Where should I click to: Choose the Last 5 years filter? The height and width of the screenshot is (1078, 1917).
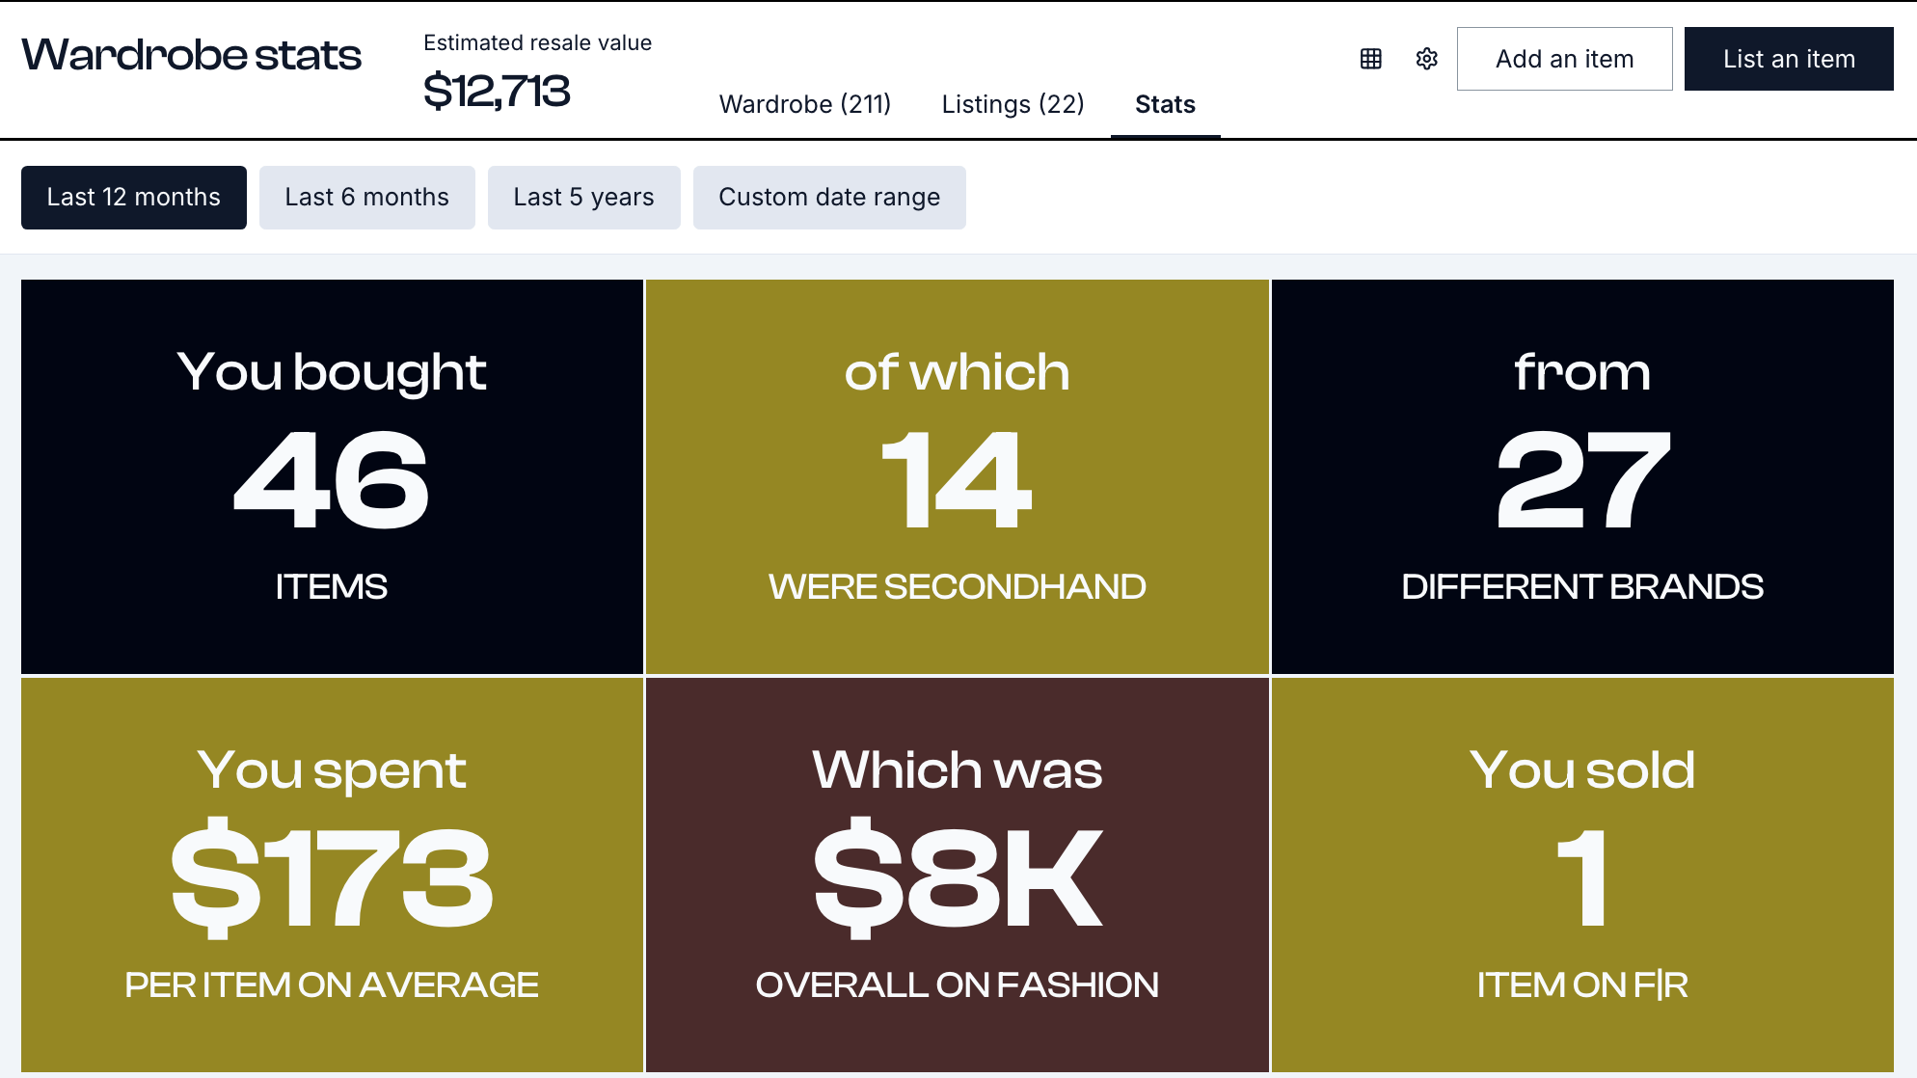click(x=583, y=198)
